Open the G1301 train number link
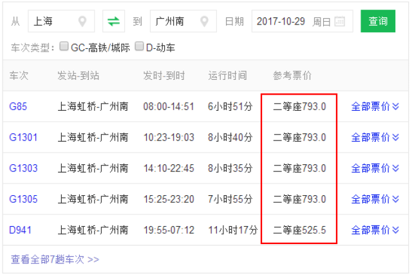412x275 pixels. [x=23, y=137]
